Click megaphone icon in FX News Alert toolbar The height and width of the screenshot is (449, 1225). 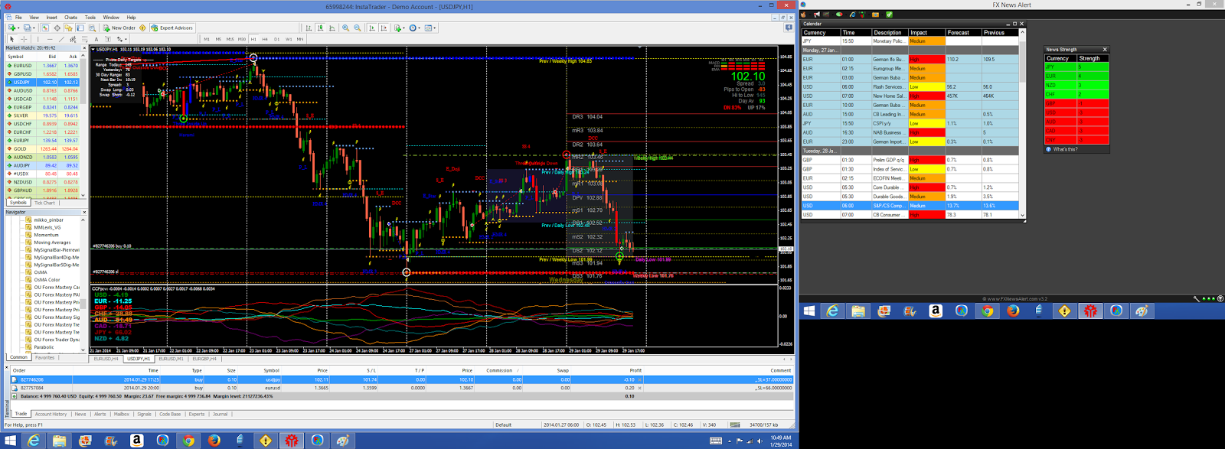pyautogui.click(x=817, y=15)
